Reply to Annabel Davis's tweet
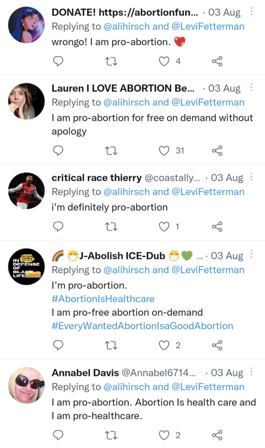This screenshot has height=448, width=265. click(58, 435)
